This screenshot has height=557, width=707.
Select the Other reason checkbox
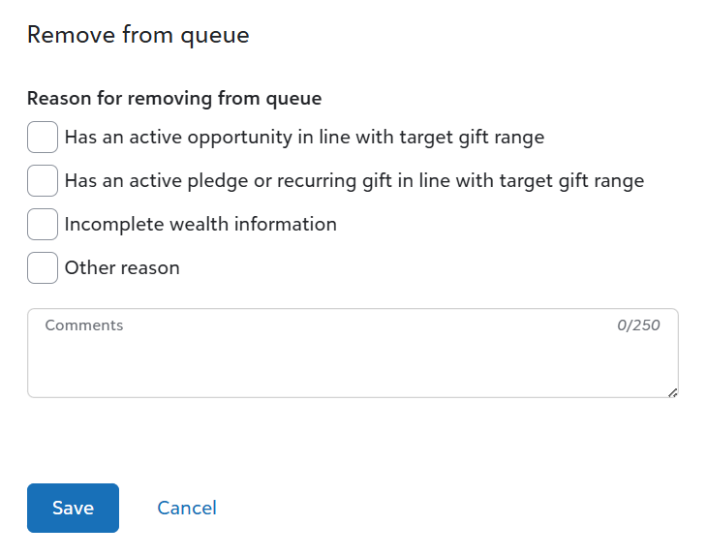tap(43, 268)
